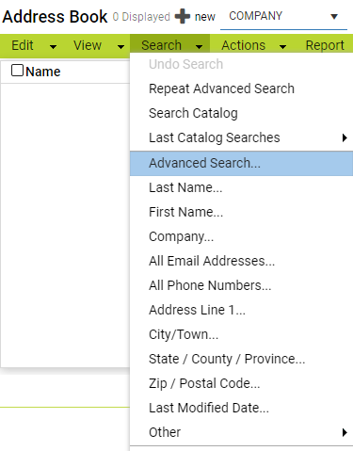Expand the Edit menu arrow
Image resolution: width=353 pixels, height=451 pixels.
pyautogui.click(x=53, y=47)
